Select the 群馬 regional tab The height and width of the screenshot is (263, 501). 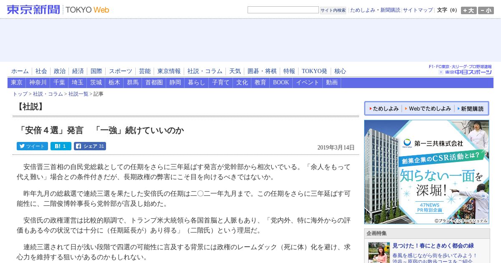(133, 83)
